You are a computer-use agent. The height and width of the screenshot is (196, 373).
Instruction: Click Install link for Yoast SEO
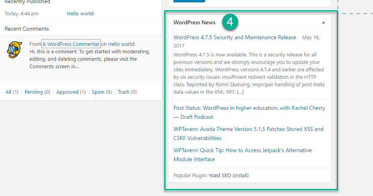point(241,175)
